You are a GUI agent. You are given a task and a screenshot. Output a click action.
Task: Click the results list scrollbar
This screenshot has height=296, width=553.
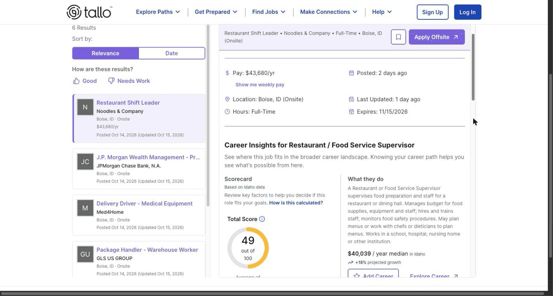coord(208,115)
